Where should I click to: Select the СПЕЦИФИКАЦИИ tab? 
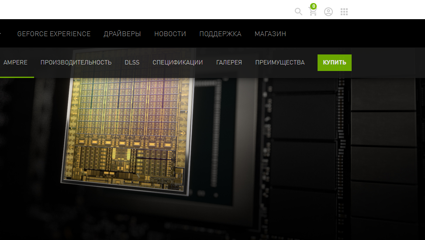(x=178, y=62)
